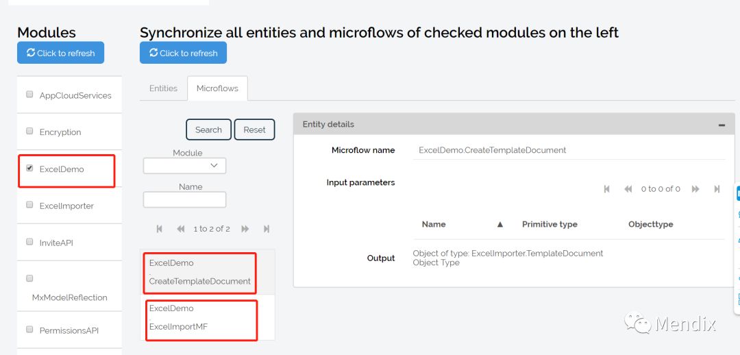This screenshot has width=740, height=355.
Task: Tick the ExcelImporter module checkbox
Action: 29,205
